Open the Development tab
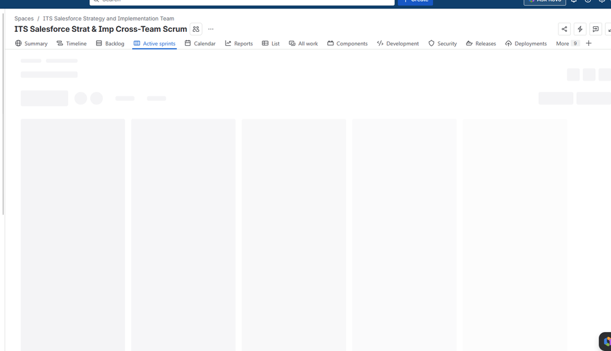 click(x=398, y=43)
